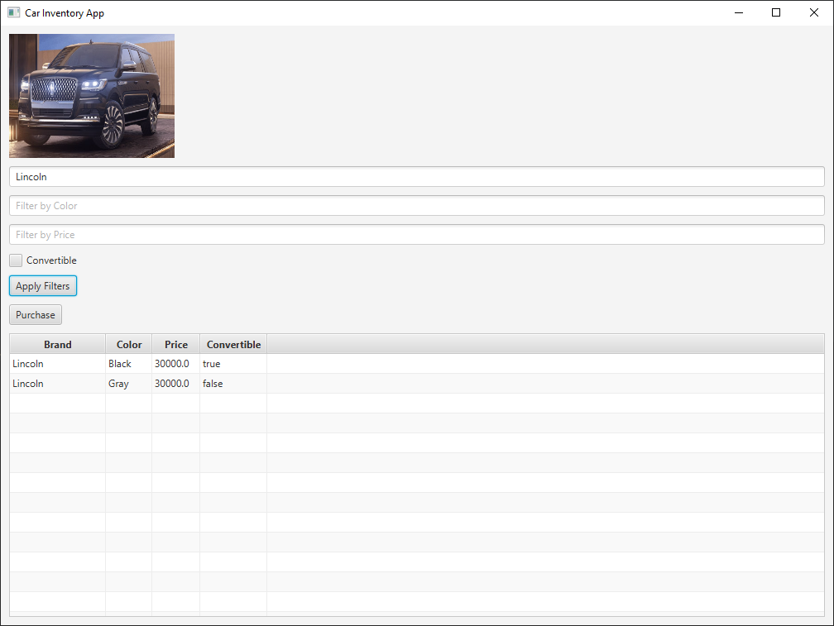Screen dimensions: 834x626
Task: Click the Color column header
Action: point(128,344)
